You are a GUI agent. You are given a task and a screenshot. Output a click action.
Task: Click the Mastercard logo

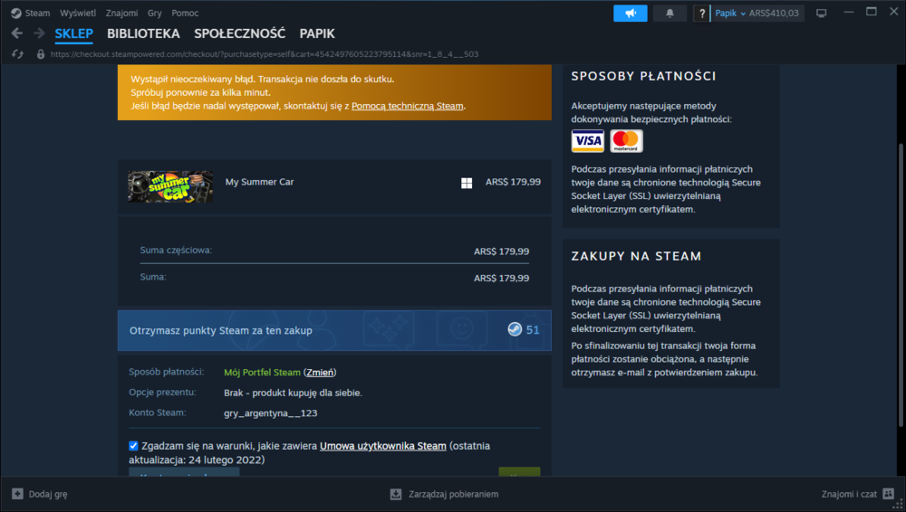pos(626,141)
